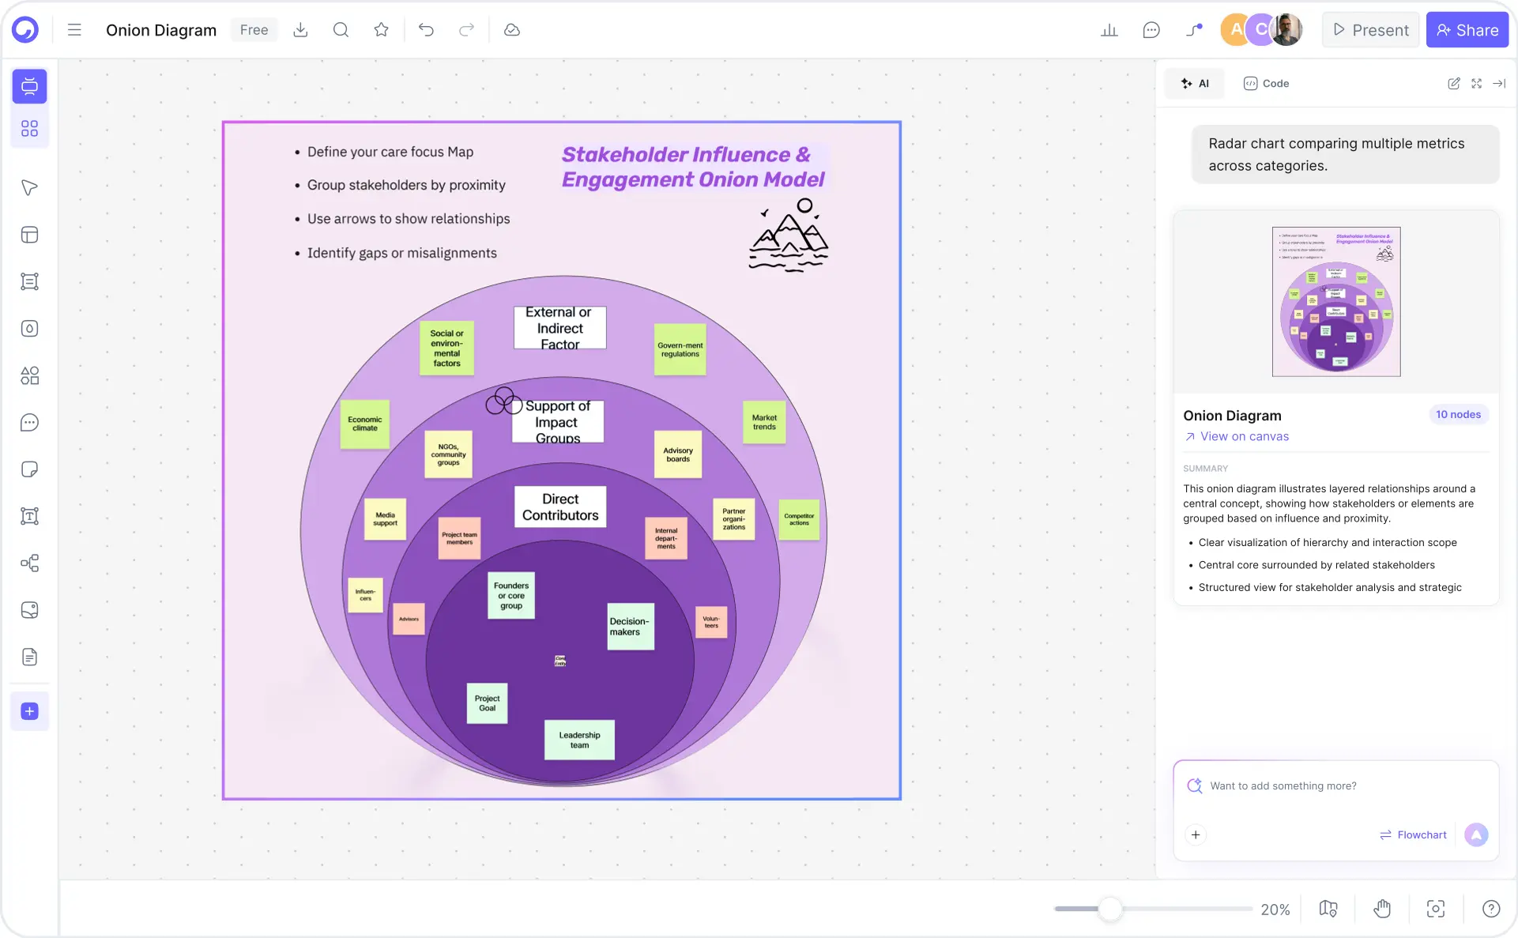Select the 'Market trends' sticky note
The height and width of the screenshot is (938, 1518).
coord(764,422)
